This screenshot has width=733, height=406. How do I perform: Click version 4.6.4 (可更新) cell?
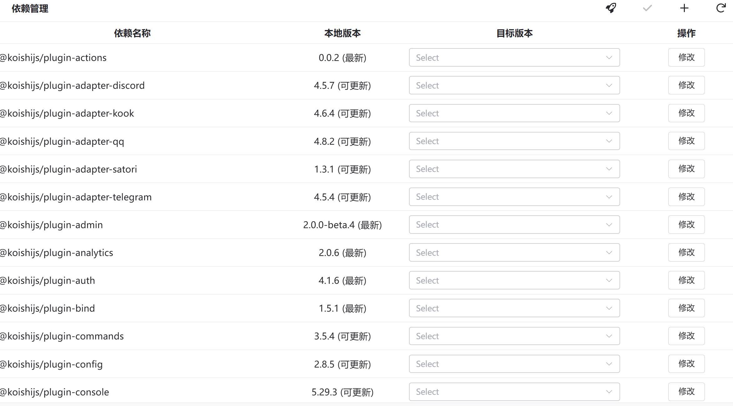tap(342, 113)
